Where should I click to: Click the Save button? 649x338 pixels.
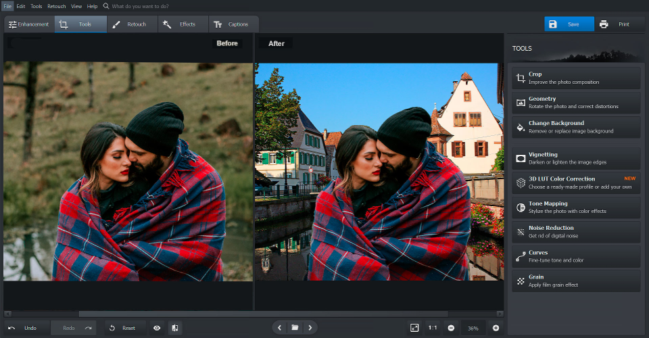pyautogui.click(x=569, y=24)
